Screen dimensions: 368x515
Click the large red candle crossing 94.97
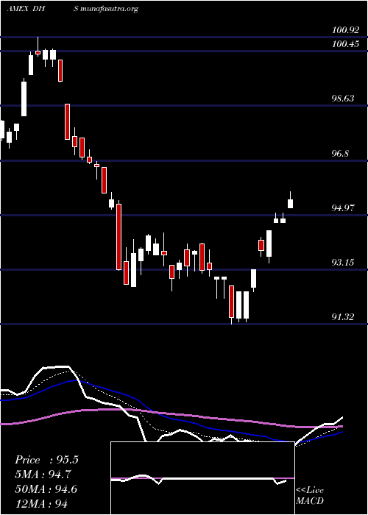118,236
